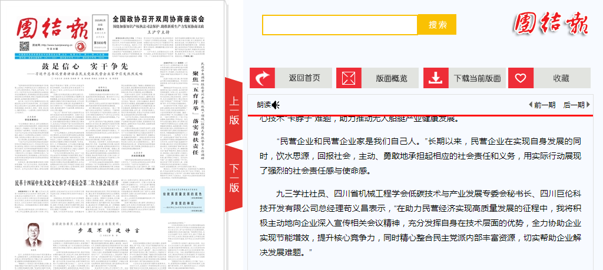Click the speaker icon beside 朗读
This screenshot has height=270, width=603.
(276, 105)
